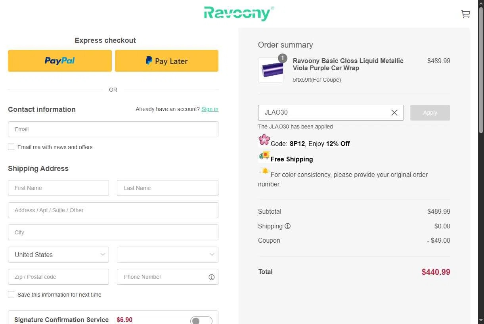The height and width of the screenshot is (324, 484).
Task: Click the bell notice icon
Action: pyautogui.click(x=264, y=171)
